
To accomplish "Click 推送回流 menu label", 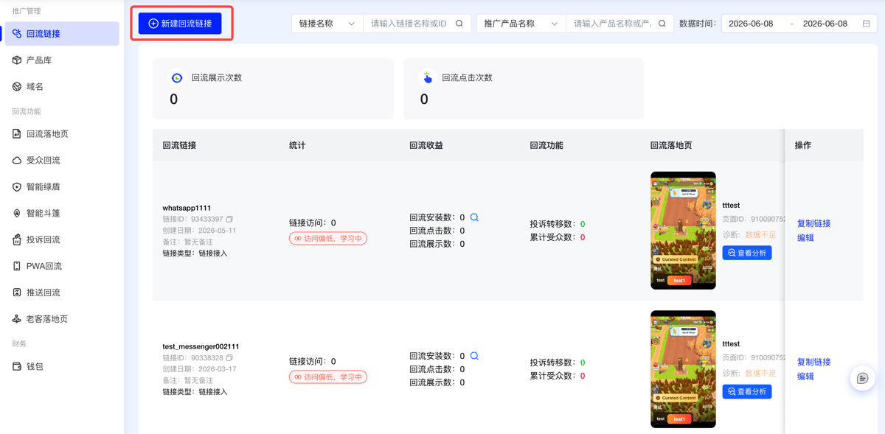I will click(44, 293).
